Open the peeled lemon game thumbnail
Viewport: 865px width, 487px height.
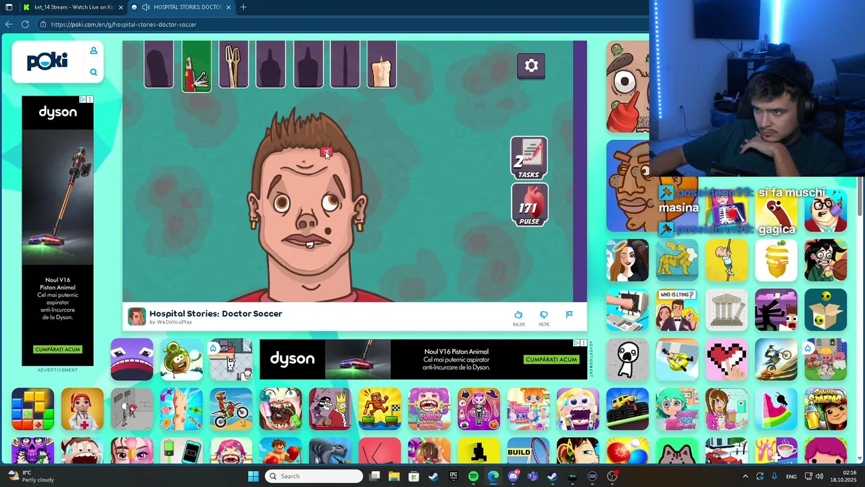coord(776,260)
